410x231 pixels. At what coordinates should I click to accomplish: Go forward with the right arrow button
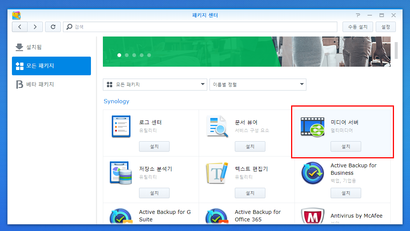(35, 27)
